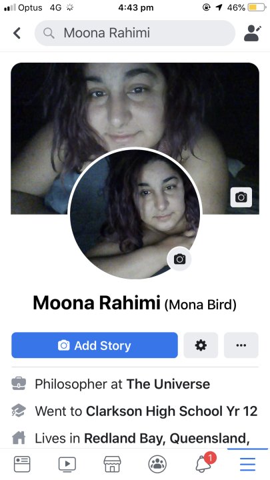Open profile settings gear button
This screenshot has width=270, height=480.
coord(201,345)
